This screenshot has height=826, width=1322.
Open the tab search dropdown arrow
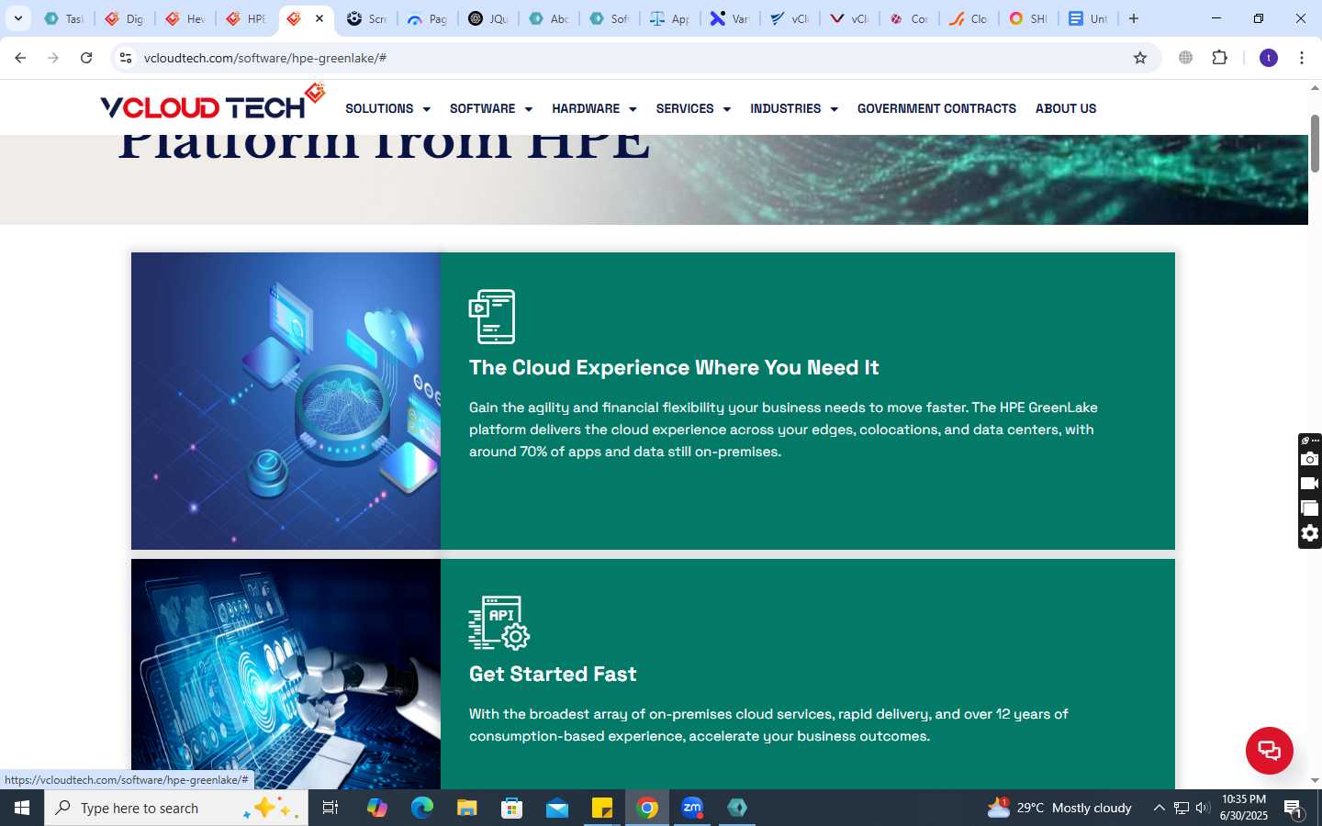pos(17,18)
